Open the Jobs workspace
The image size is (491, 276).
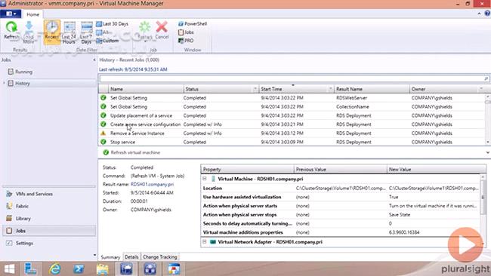point(49,231)
